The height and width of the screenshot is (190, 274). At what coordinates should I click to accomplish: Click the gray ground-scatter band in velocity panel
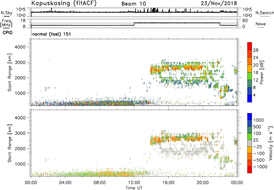[x=184, y=150]
